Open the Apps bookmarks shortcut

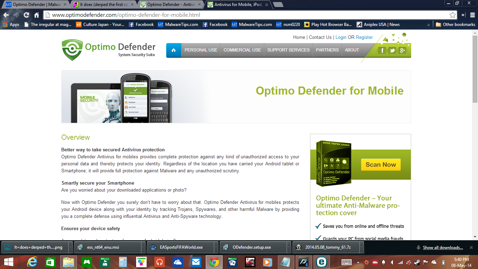point(11,25)
